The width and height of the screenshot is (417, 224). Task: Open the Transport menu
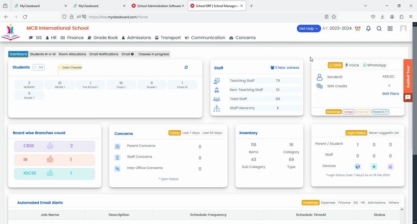tap(168, 38)
